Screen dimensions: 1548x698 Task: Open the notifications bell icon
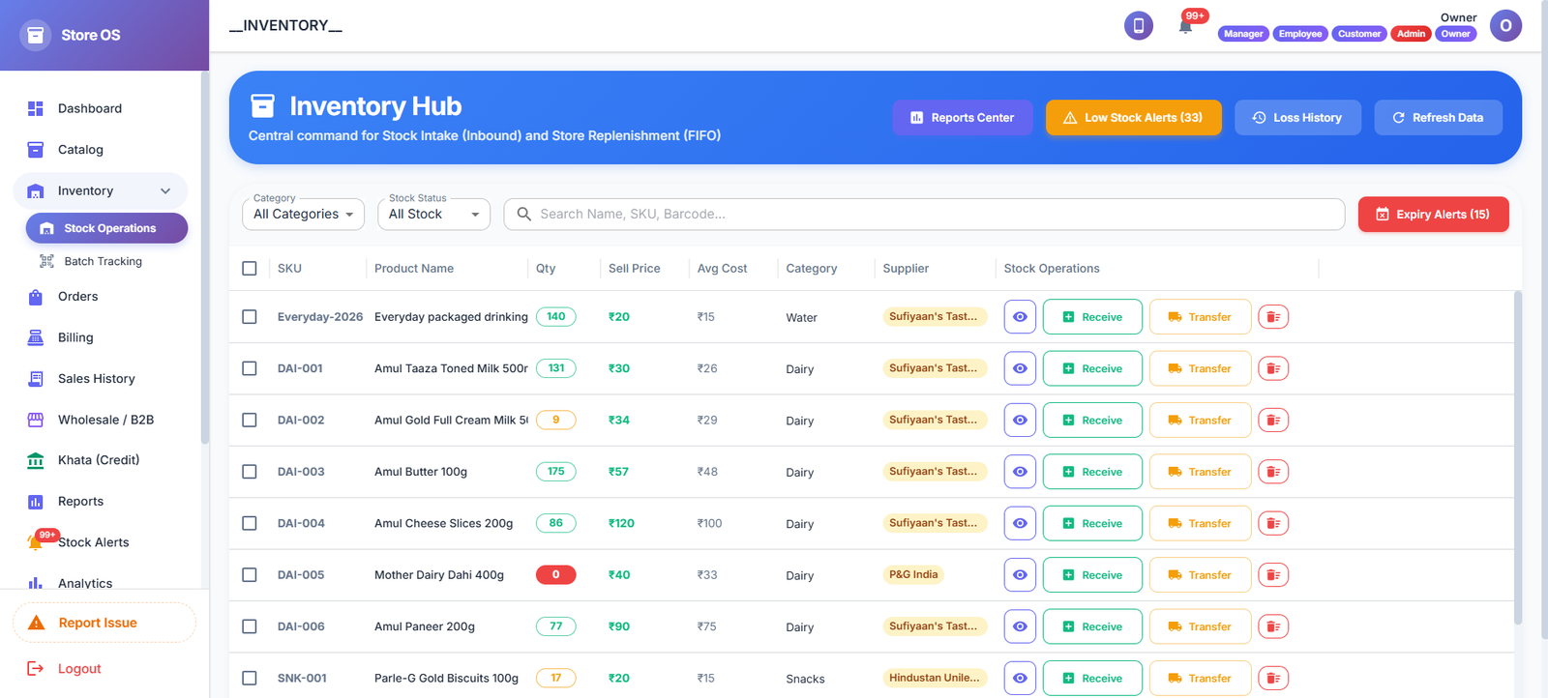pos(1185,26)
